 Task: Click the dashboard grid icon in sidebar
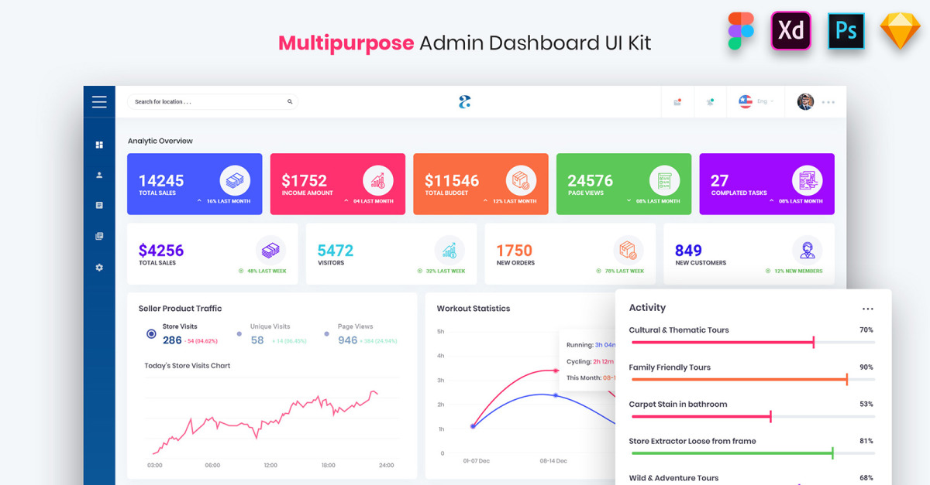tap(99, 145)
